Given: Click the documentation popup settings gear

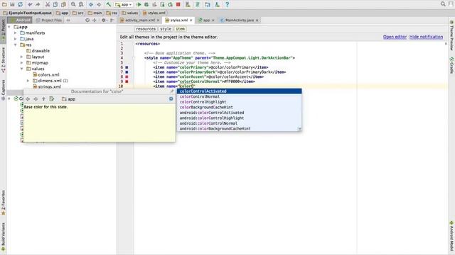Looking at the screenshot, I should pos(171,99).
